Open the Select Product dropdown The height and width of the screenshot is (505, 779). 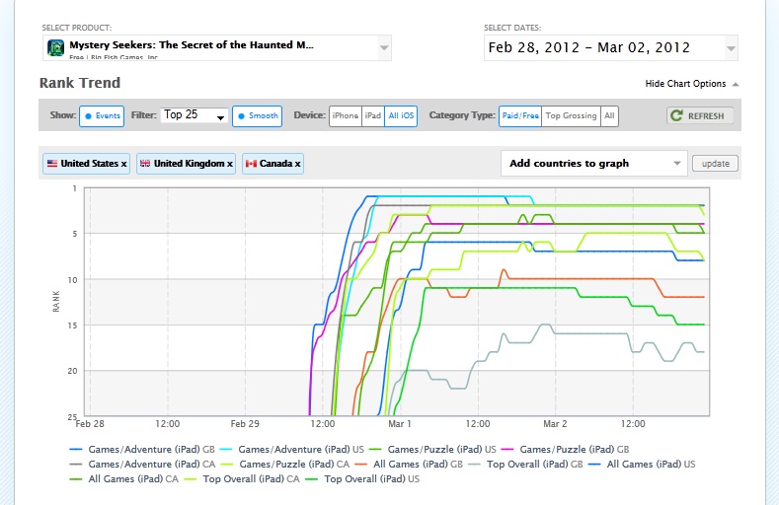(384, 47)
